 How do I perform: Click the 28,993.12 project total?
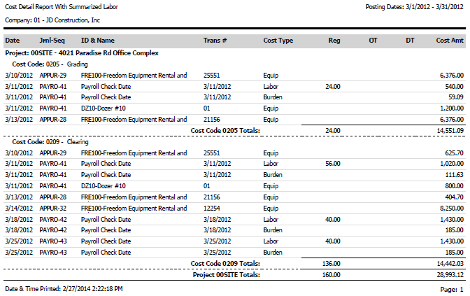(450, 275)
